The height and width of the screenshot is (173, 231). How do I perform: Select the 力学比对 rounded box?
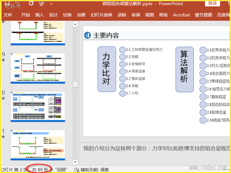pyautogui.click(x=107, y=69)
